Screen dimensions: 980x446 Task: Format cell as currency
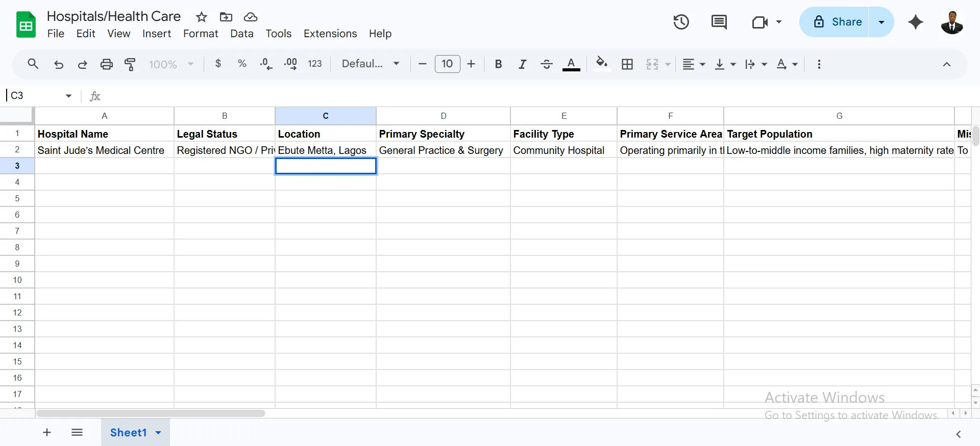click(218, 64)
